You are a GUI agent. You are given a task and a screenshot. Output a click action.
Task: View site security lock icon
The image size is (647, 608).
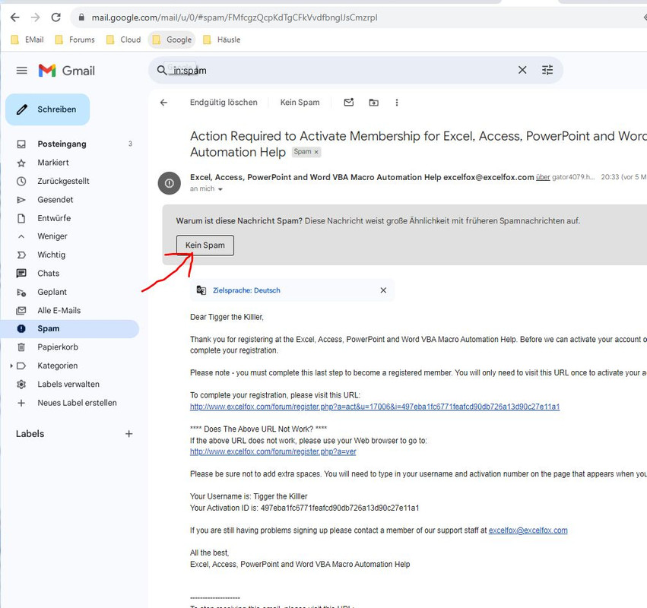(x=81, y=17)
